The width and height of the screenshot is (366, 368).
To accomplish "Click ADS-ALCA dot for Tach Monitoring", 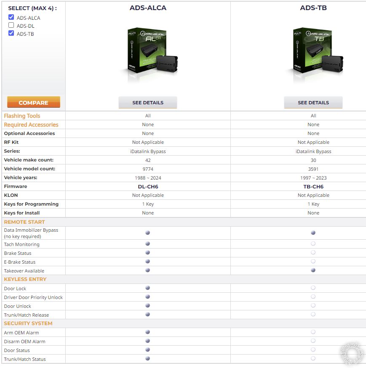I will pos(148,244).
